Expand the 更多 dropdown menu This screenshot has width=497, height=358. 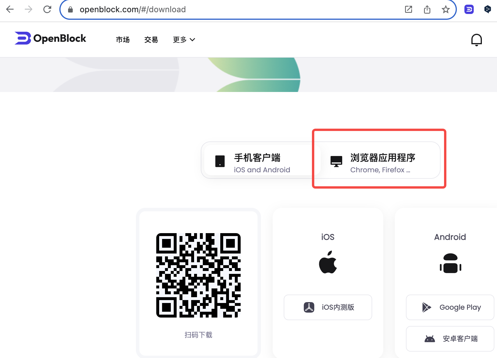184,40
